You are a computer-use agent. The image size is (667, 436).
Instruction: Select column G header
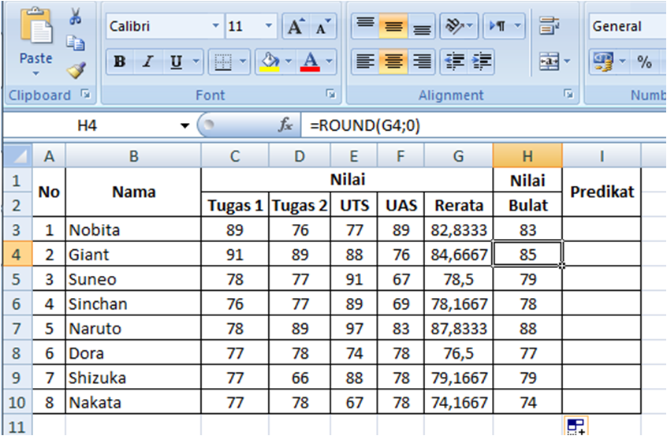[x=459, y=155]
